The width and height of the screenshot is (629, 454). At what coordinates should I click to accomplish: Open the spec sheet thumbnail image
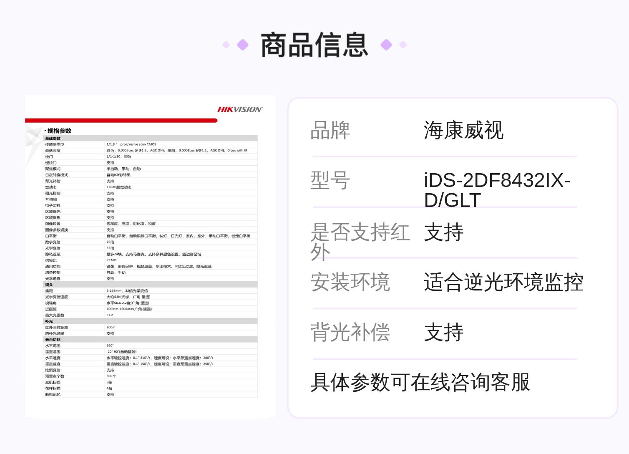[150, 256]
